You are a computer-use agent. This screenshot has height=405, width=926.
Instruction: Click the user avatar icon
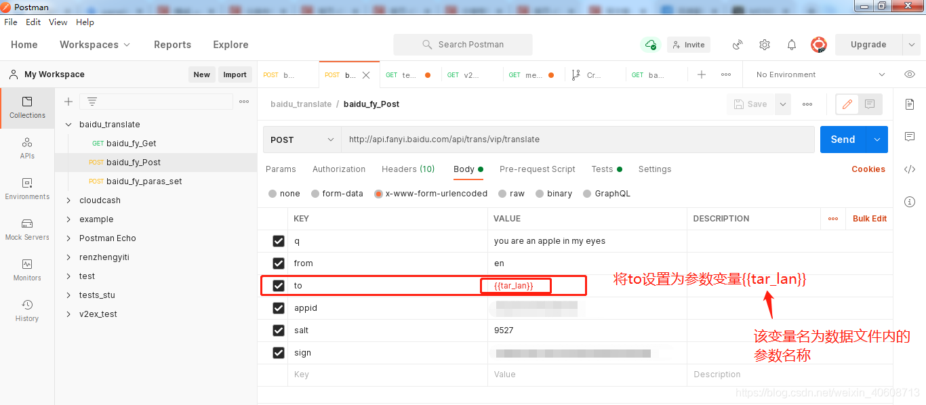pos(819,45)
